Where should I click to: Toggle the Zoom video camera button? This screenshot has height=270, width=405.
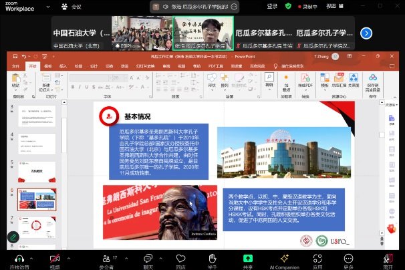55,259
